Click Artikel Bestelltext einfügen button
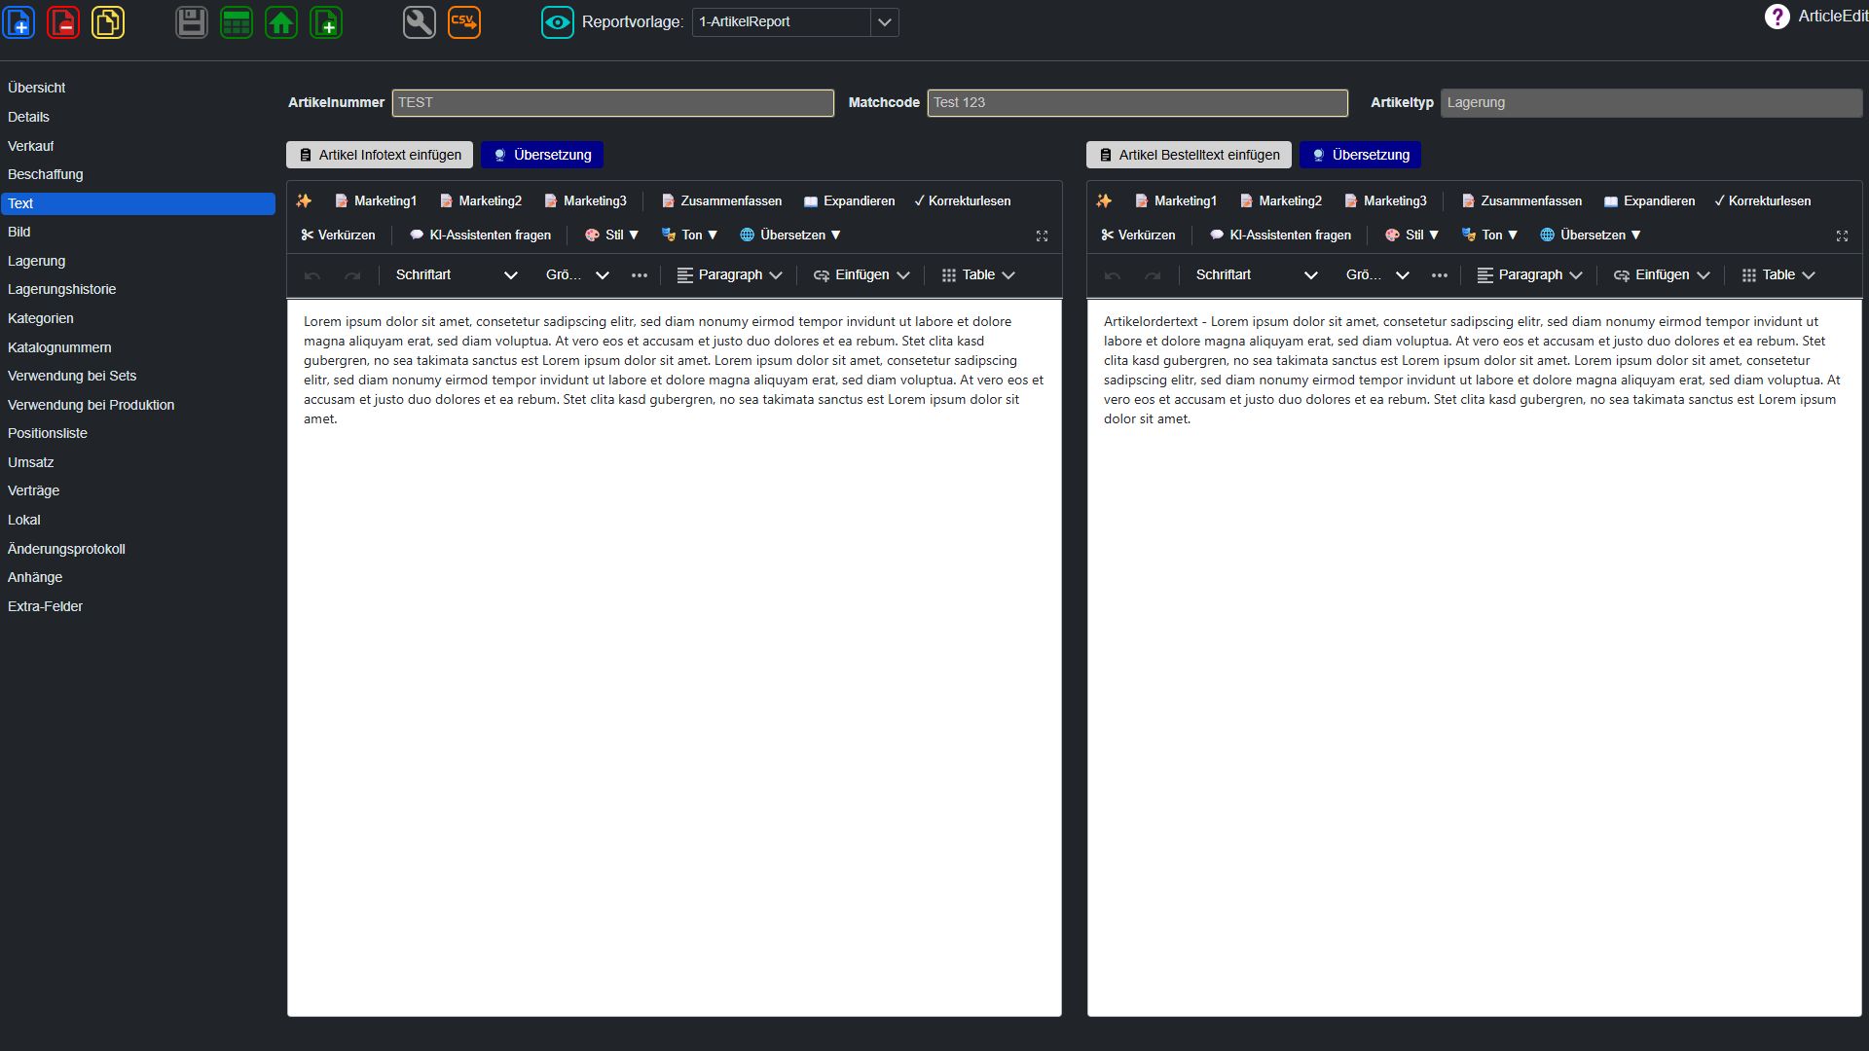The image size is (1869, 1051). point(1189,155)
